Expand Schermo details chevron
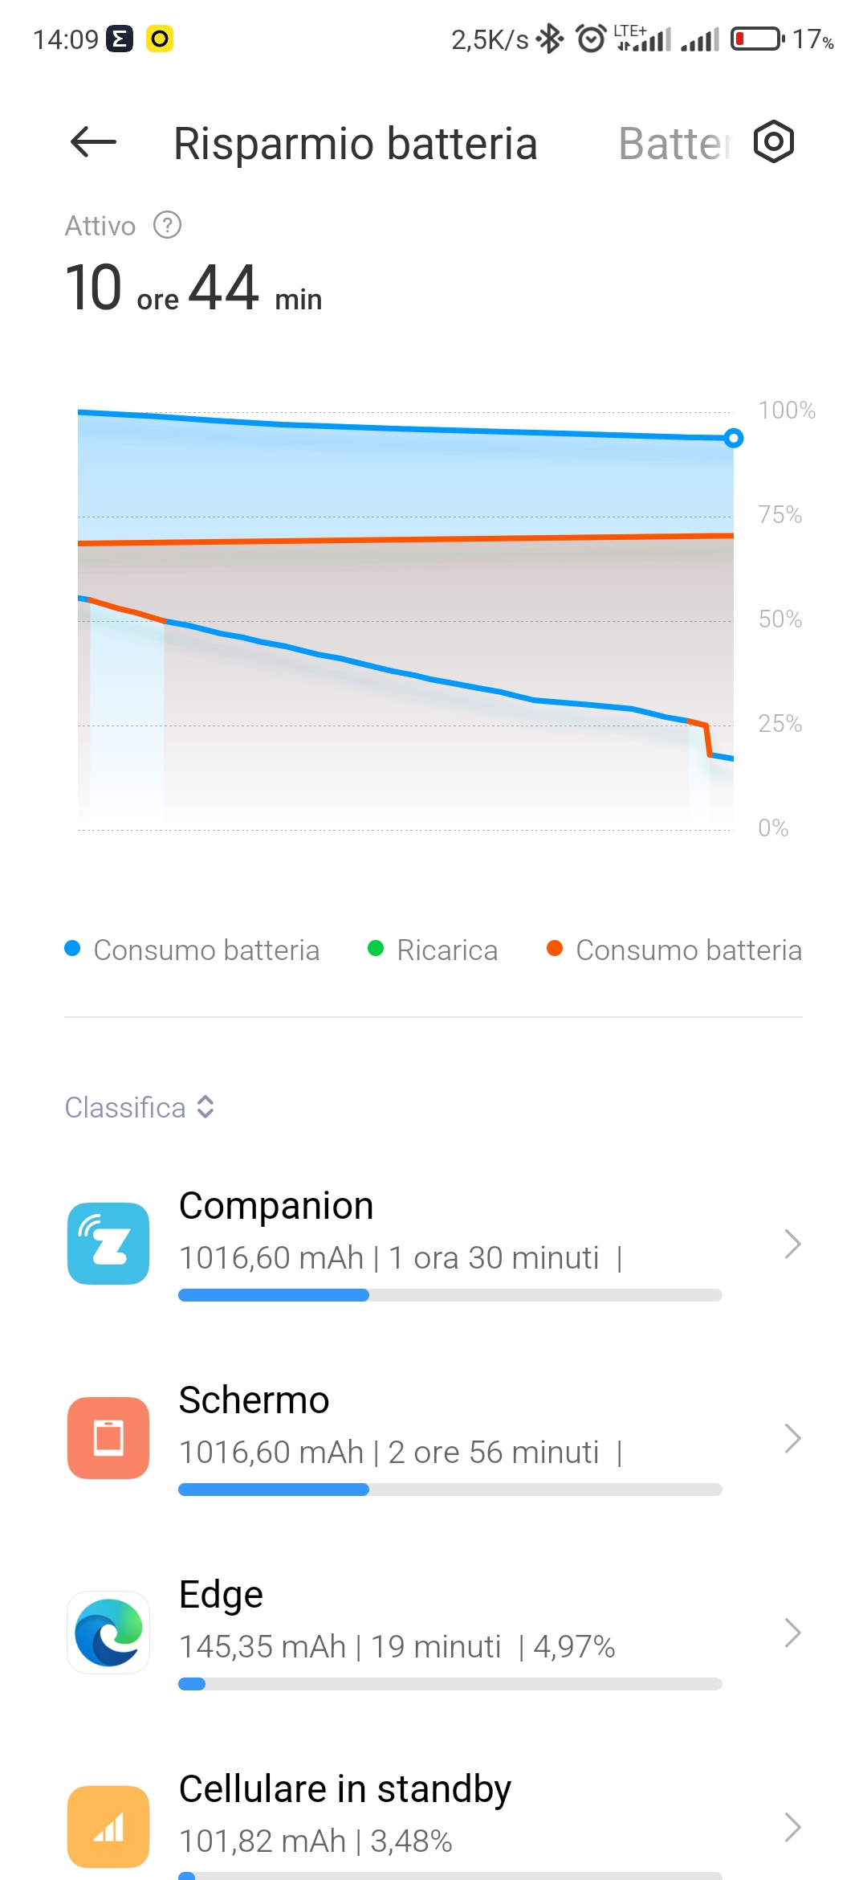867x1880 pixels. 792,1438
